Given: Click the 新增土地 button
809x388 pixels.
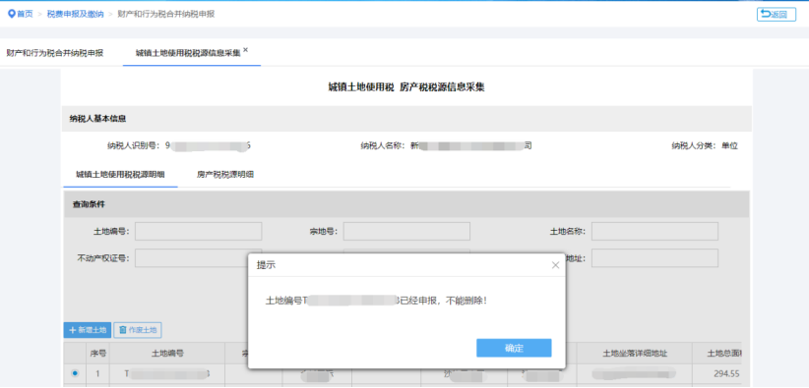Looking at the screenshot, I should click(x=88, y=330).
